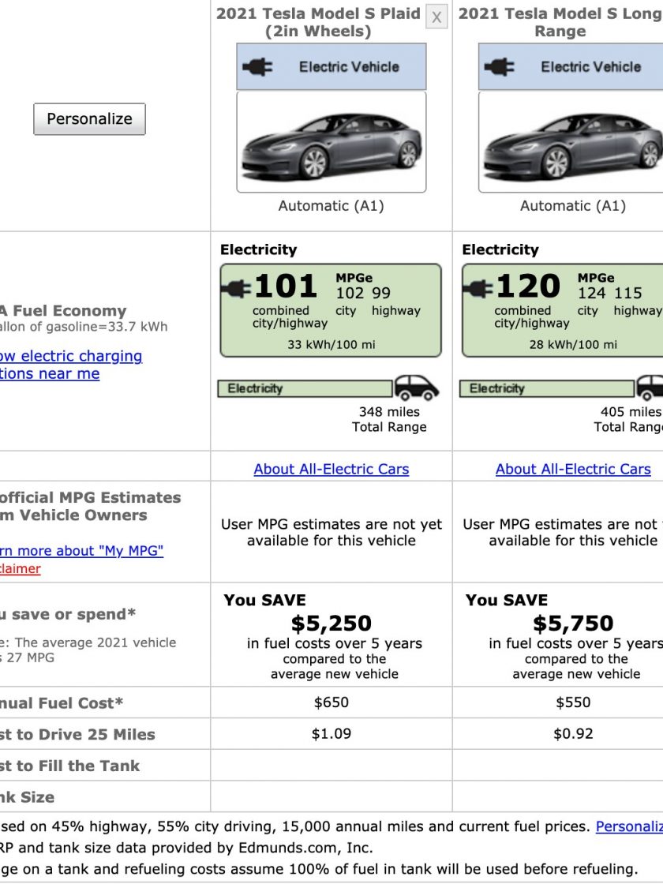Click the "Cost to Drive 25 Miles" row heading
Screen dimensions: 663x884
pos(78,734)
